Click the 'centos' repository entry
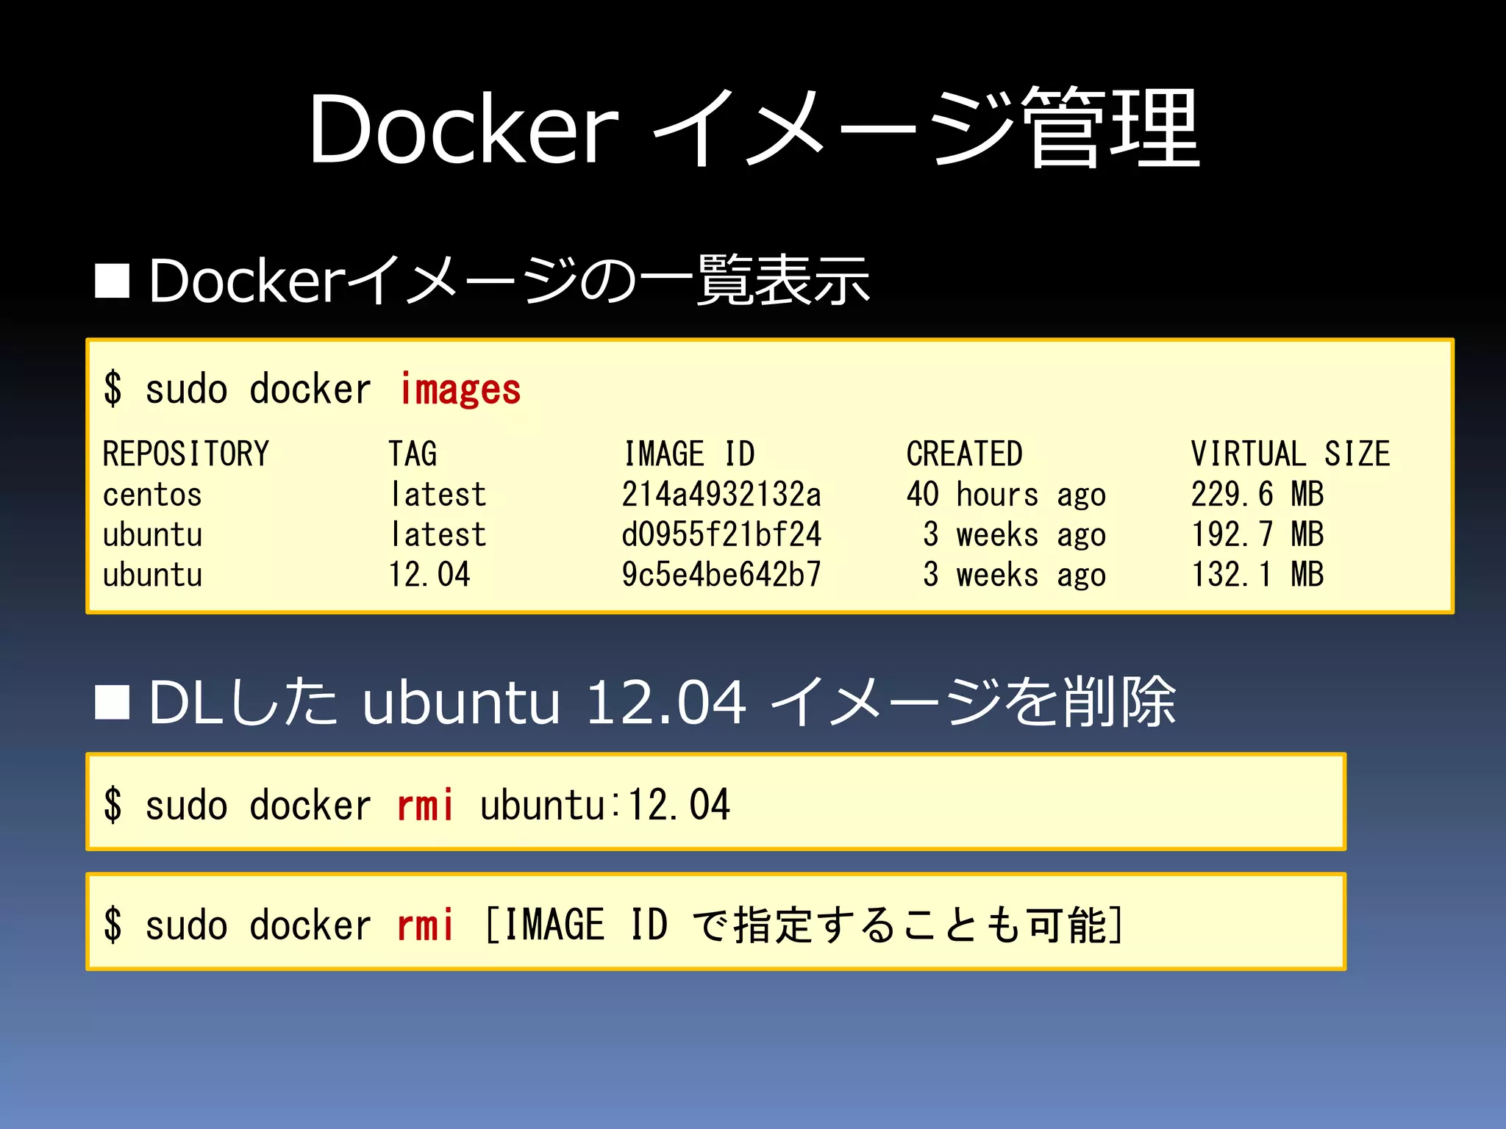 (x=152, y=495)
